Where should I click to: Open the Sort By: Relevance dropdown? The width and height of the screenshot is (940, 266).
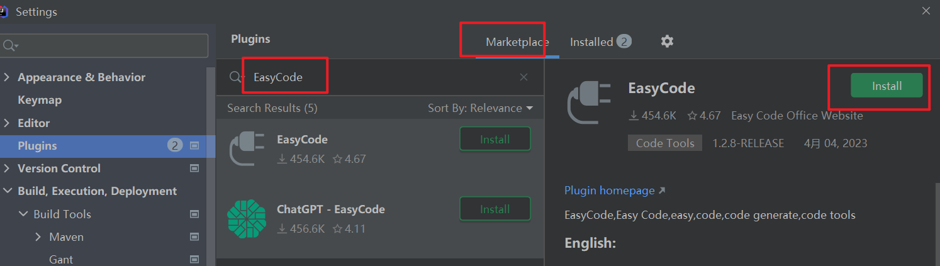[x=480, y=108]
